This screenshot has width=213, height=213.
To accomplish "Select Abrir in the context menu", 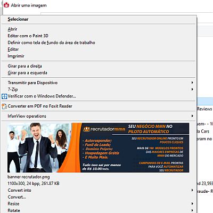I will (x=12, y=29).
